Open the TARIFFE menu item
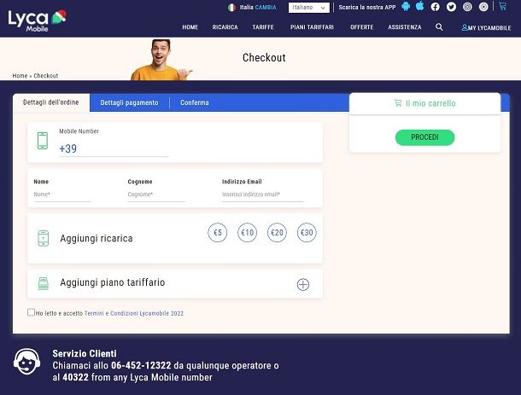 click(x=263, y=27)
